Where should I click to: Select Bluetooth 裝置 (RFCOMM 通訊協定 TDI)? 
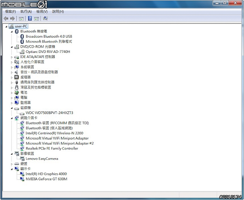tap(57, 123)
